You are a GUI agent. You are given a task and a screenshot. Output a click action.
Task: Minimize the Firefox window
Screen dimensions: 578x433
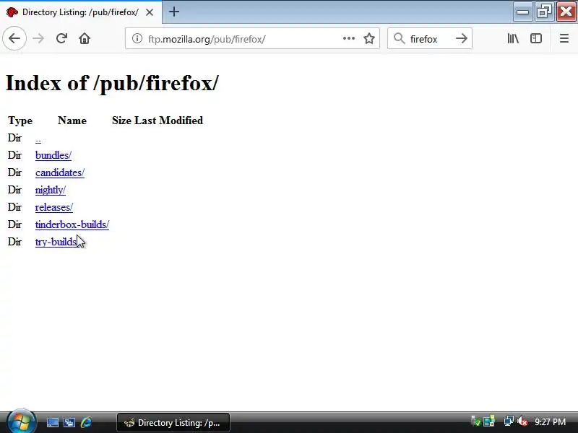click(x=522, y=12)
